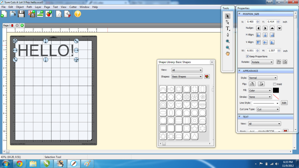Image resolution: width=299 pixels, height=168 pixels.
Task: Open the Layer menu
Action: [38, 7]
